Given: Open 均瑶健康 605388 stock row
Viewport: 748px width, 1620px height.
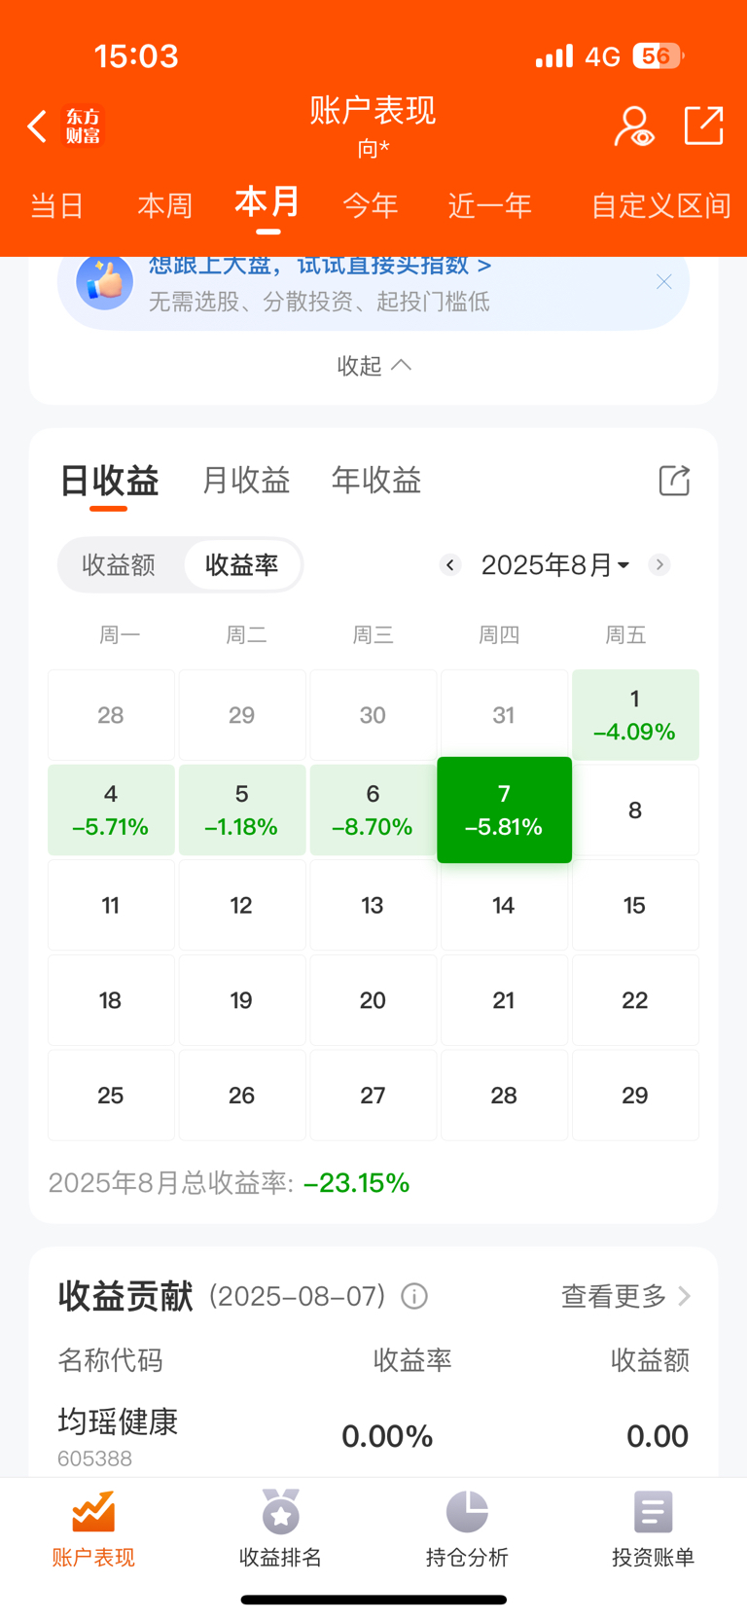Looking at the screenshot, I should pos(374,1436).
